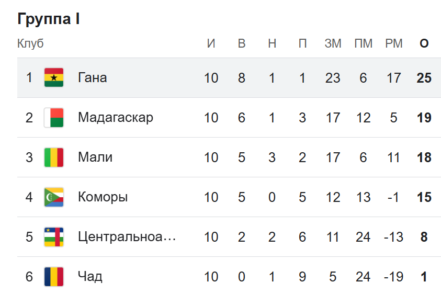The width and height of the screenshot is (441, 305).
Task: Click the Comoros flag icon
Action: (x=54, y=197)
